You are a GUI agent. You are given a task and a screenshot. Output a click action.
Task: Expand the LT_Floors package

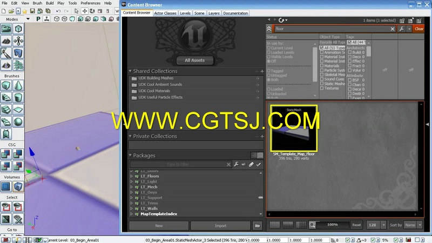(132, 176)
